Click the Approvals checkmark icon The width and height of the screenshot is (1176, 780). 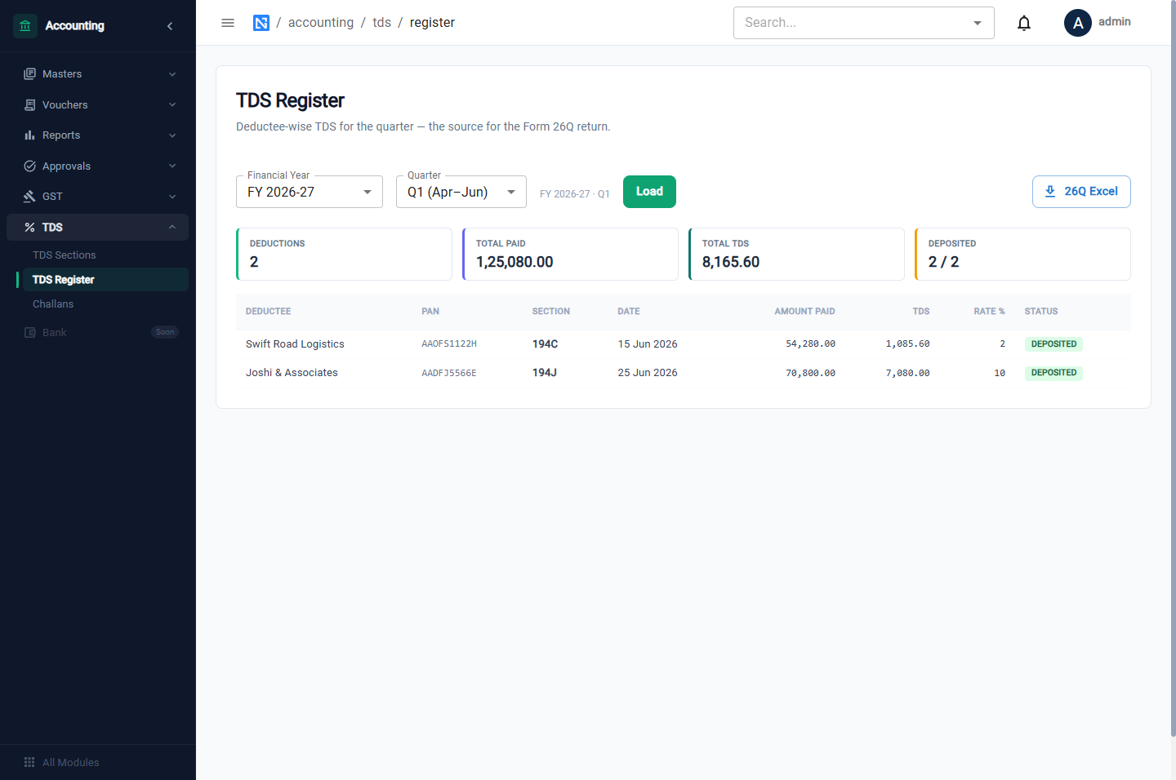(x=29, y=166)
